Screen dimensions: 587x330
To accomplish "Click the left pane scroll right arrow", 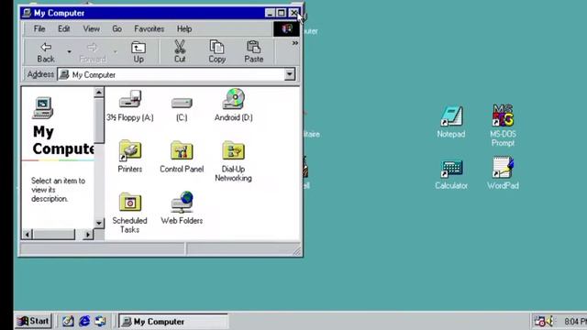I will (x=88, y=235).
